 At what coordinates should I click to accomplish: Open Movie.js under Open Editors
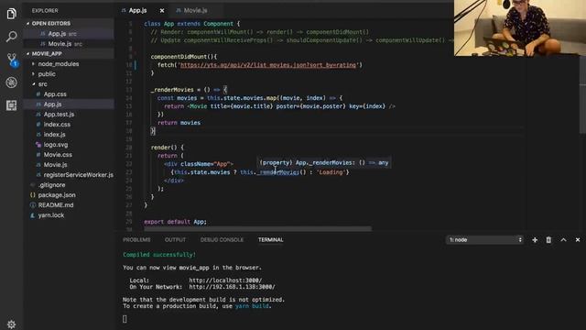pyautogui.click(x=69, y=44)
